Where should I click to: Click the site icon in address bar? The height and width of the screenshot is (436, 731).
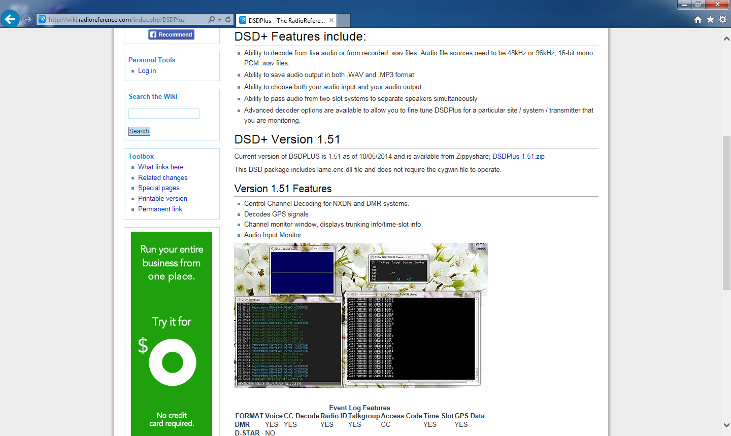pyautogui.click(x=43, y=20)
